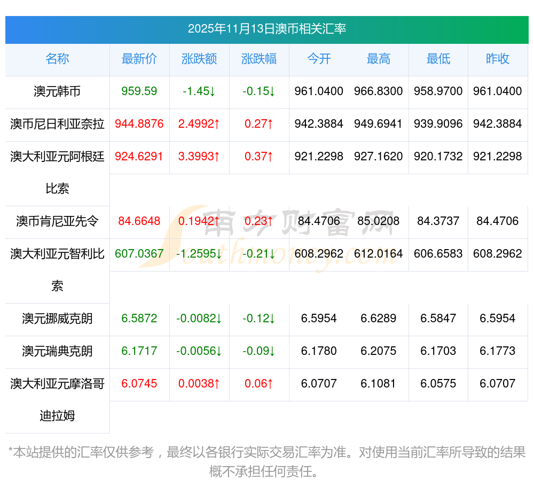Click previous close 6.1773
Image resolution: width=534 pixels, height=488 pixels.
pos(498,351)
